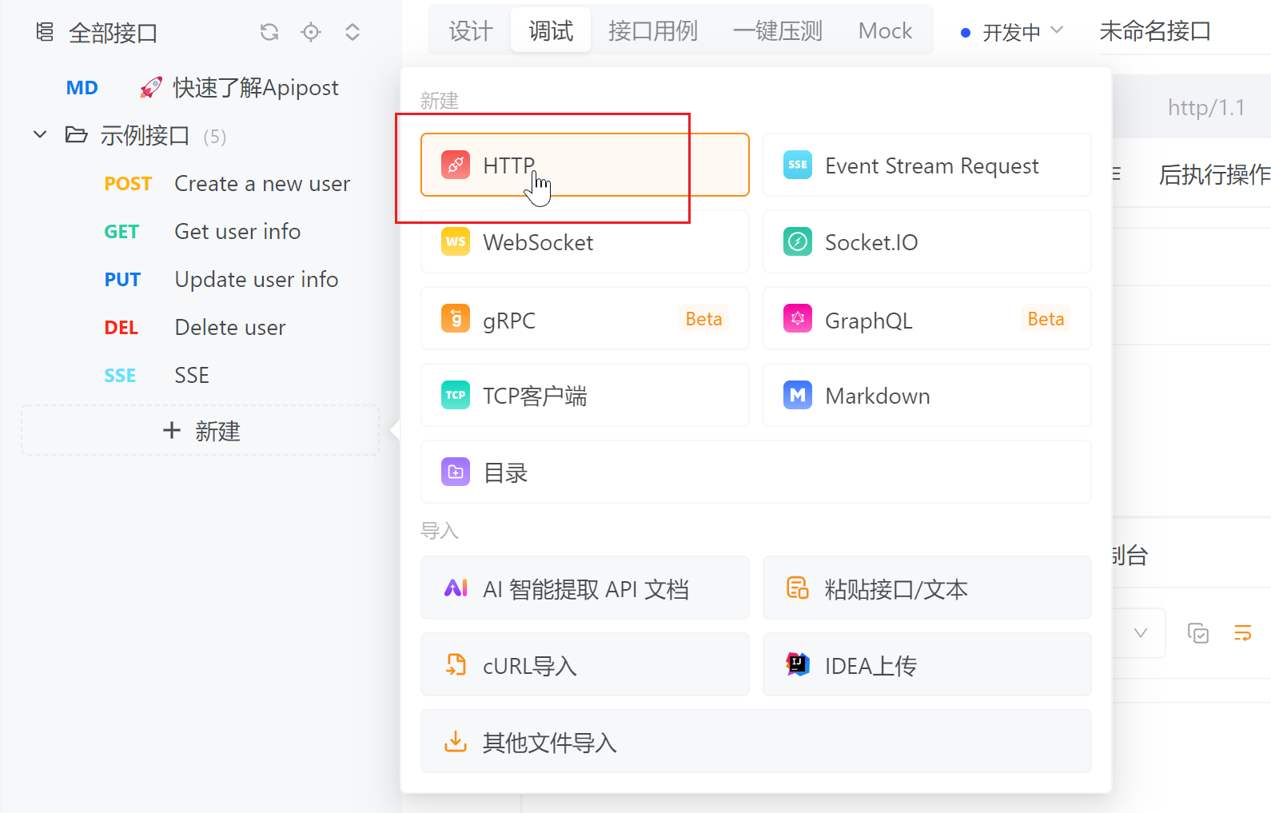The image size is (1271, 813).
Task: Open the Mock tab
Action: coord(885,30)
